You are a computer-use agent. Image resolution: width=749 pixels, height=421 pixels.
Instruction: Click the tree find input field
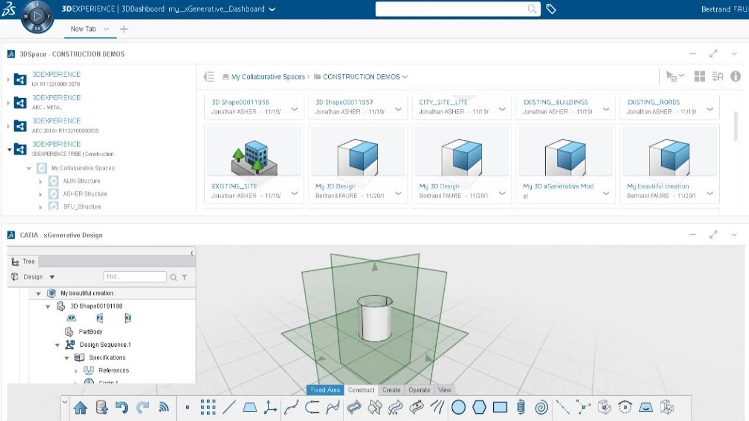coord(135,277)
